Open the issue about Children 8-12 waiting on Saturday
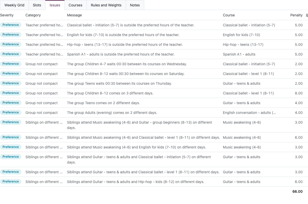Image resolution: width=308 pixels, height=204 pixels. click(x=126, y=74)
